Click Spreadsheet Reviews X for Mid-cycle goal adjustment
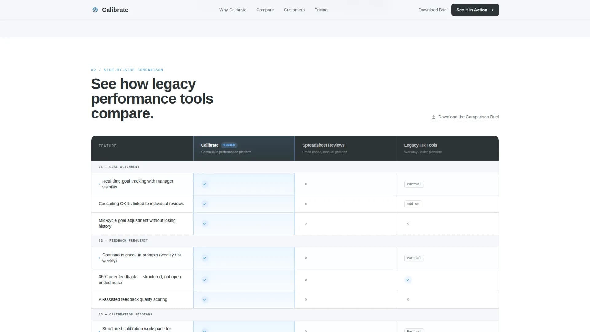Viewport: 590px width, 332px height. (x=306, y=223)
